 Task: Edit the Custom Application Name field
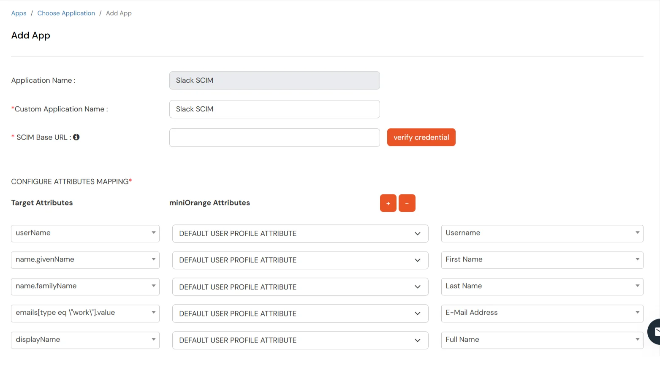coord(274,109)
